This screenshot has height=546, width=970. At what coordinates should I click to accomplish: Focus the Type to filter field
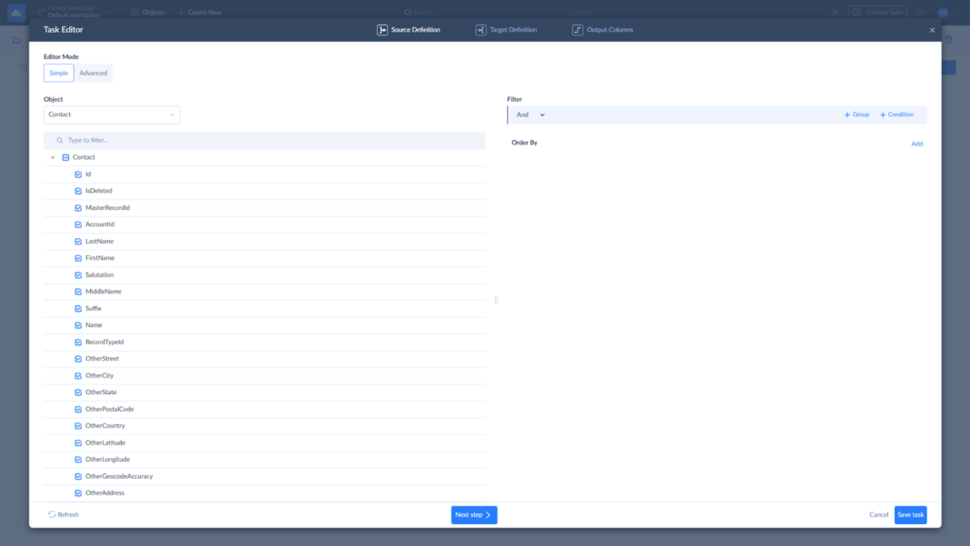tap(264, 141)
